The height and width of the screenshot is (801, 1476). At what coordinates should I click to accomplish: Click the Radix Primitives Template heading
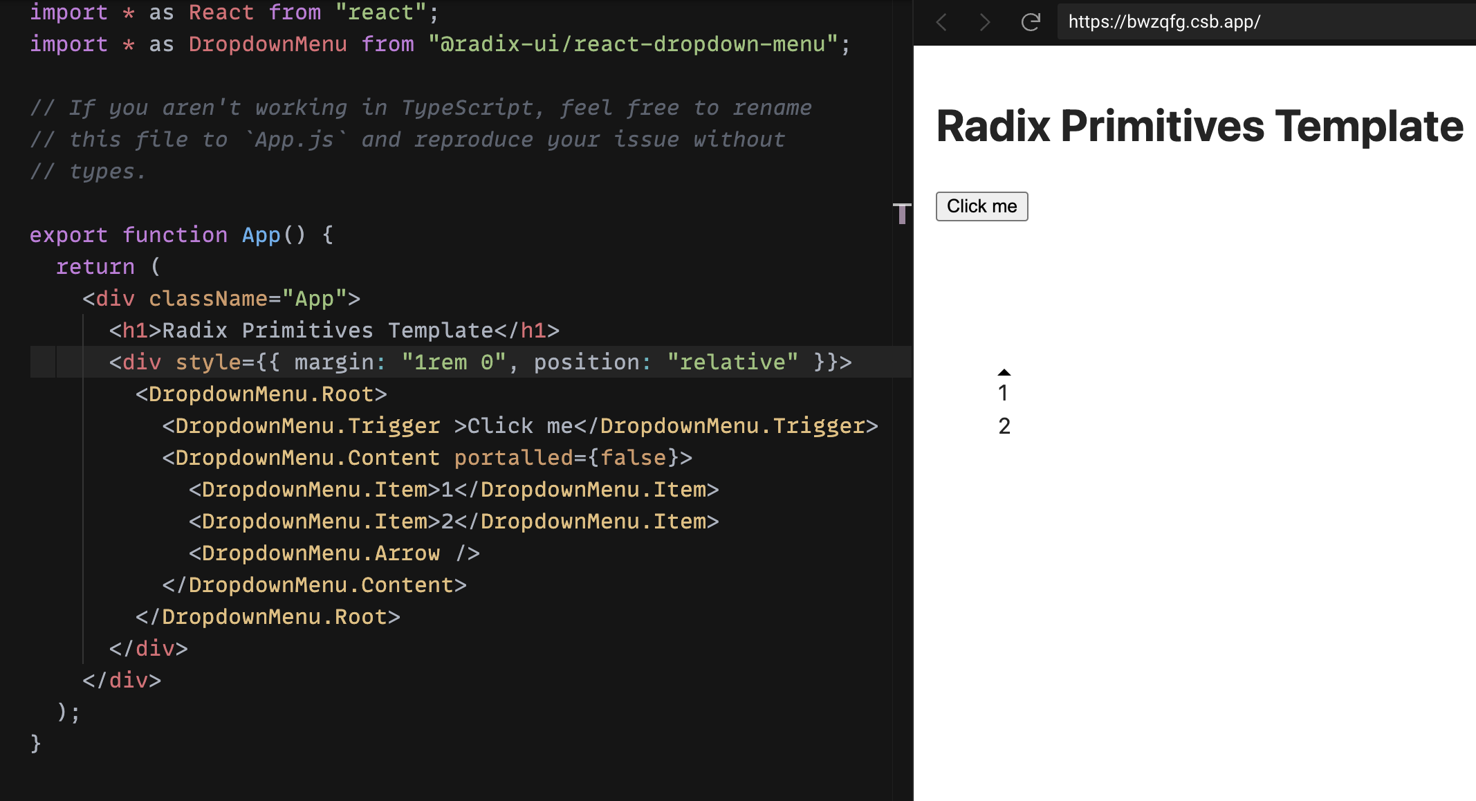[1199, 126]
